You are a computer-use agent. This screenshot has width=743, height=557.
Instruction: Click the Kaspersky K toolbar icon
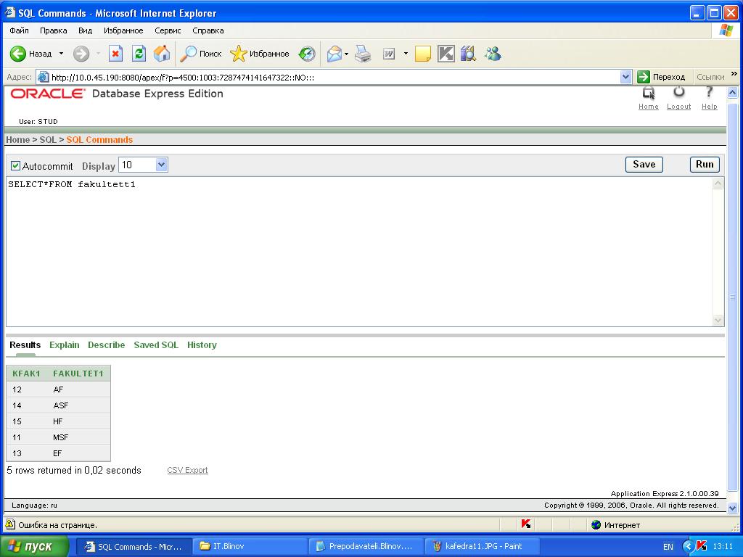coord(446,54)
